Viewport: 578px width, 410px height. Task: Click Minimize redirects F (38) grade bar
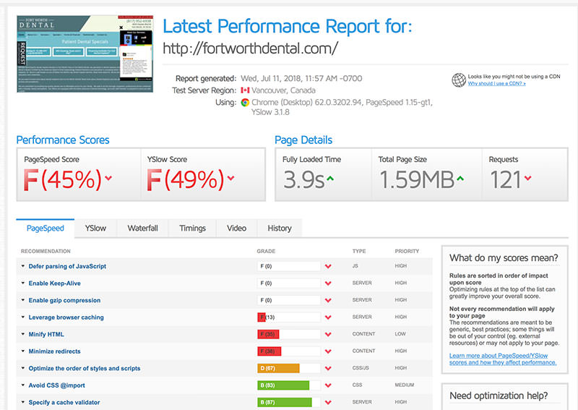(x=289, y=351)
